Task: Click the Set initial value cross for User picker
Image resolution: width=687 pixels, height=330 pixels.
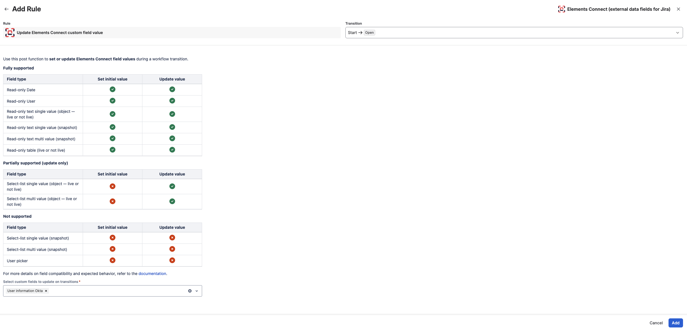Action: pos(113,260)
